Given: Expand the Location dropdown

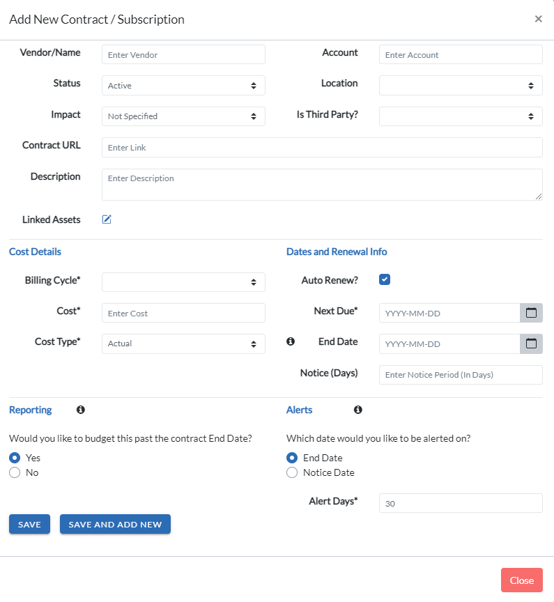Looking at the screenshot, I should pos(461,85).
